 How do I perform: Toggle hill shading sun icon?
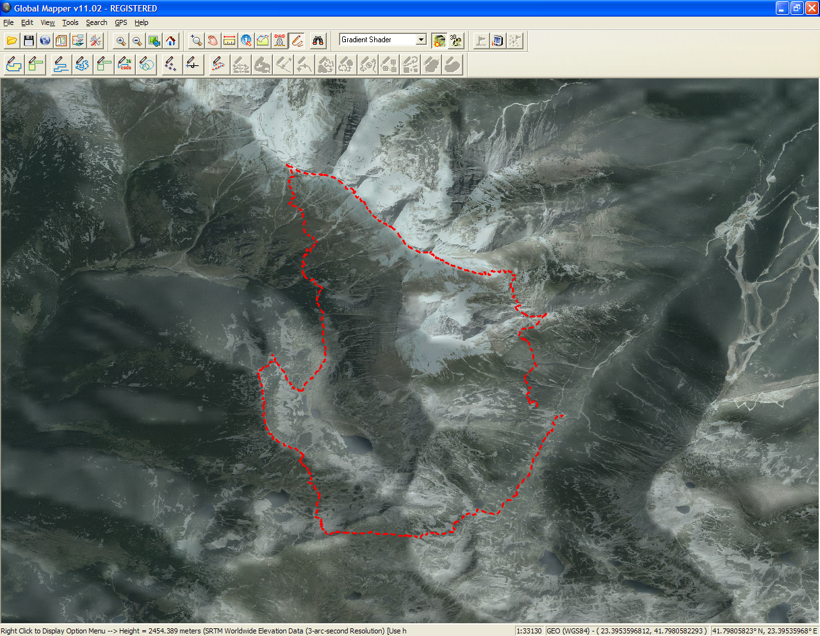pyautogui.click(x=439, y=41)
